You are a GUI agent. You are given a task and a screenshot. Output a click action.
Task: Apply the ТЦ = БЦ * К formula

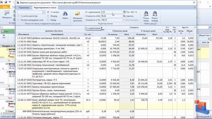click(x=130, y=12)
